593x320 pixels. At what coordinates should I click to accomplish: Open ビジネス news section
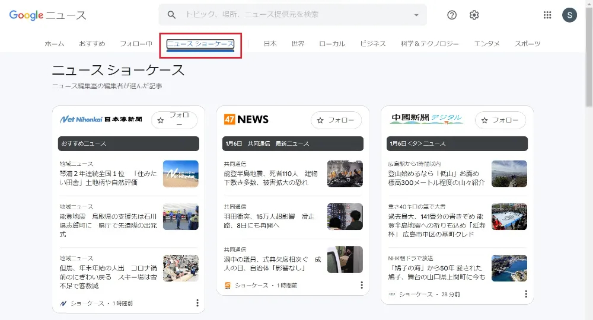[373, 44]
